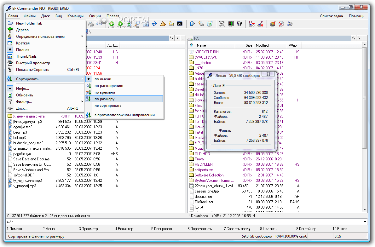Choose в противоположном направлении reverse order
375x247 pixels.
(124, 115)
